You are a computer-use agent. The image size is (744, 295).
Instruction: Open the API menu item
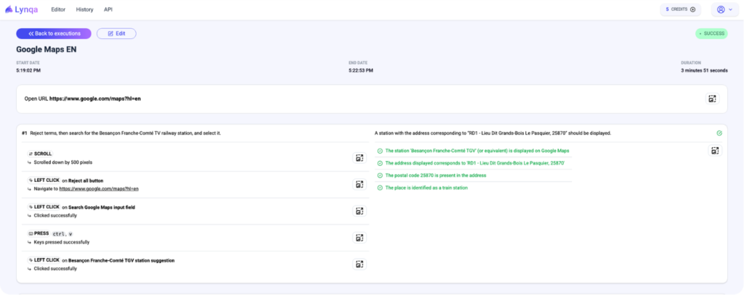click(x=108, y=9)
